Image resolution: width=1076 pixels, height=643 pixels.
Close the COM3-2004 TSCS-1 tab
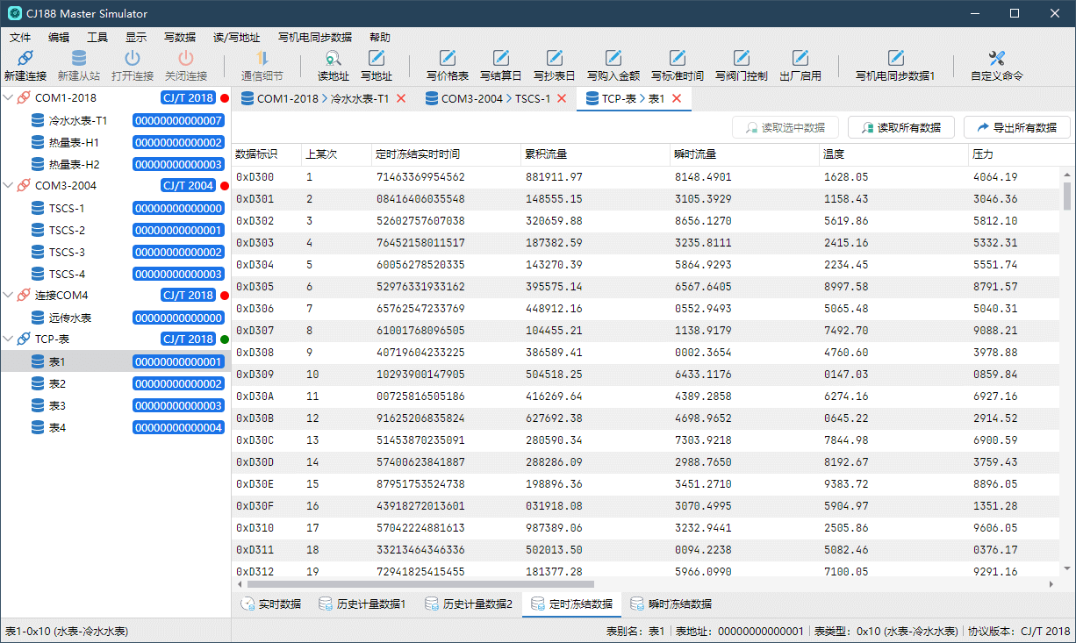pyautogui.click(x=563, y=99)
